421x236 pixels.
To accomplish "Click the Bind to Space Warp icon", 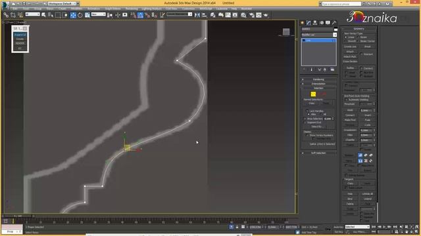I will pyautogui.click(x=20, y=15).
